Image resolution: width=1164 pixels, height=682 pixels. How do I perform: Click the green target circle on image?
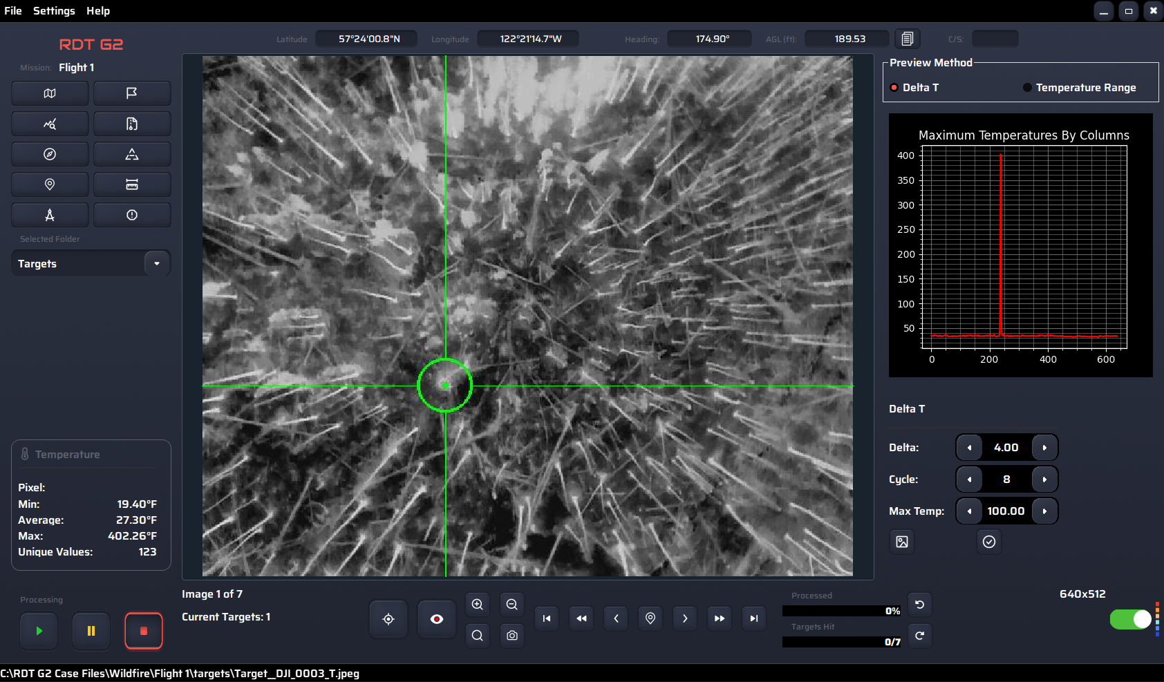tap(445, 386)
